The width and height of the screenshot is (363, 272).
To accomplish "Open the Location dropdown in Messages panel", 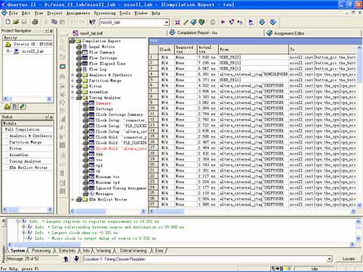I will pos(329,259).
